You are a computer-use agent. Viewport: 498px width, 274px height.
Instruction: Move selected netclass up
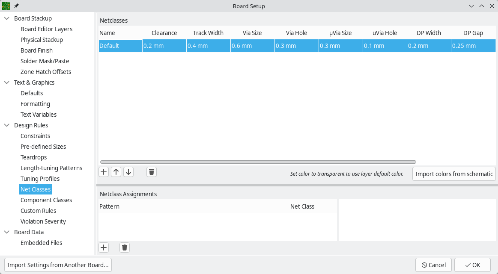click(x=116, y=172)
